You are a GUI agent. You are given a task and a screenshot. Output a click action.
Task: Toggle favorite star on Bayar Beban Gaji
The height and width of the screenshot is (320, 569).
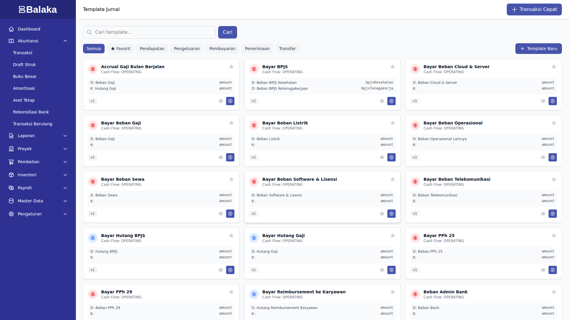[231, 123]
